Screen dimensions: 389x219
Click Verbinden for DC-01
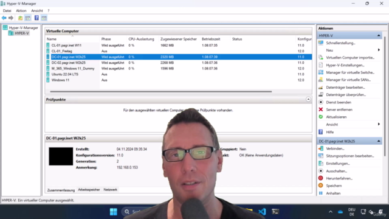pos(335,148)
